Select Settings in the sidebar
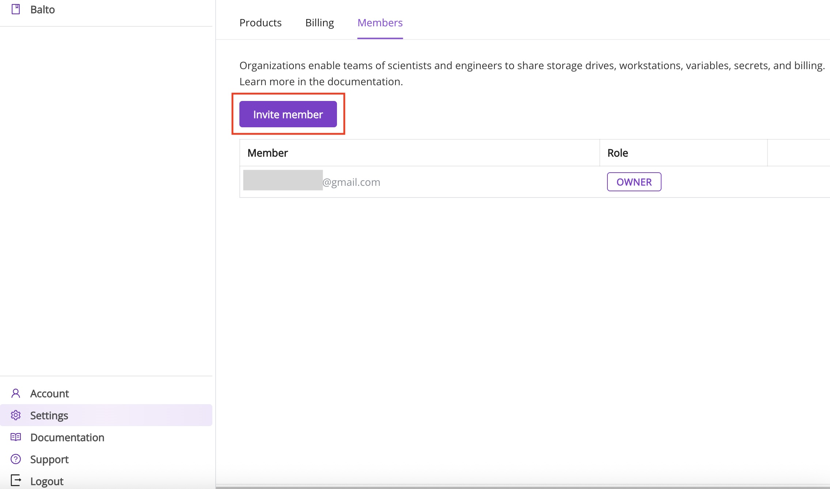830x489 pixels. 49,415
